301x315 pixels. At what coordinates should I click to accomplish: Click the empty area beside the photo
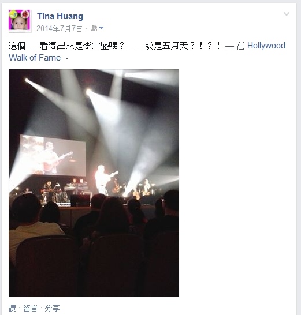pyautogui.click(x=237, y=183)
